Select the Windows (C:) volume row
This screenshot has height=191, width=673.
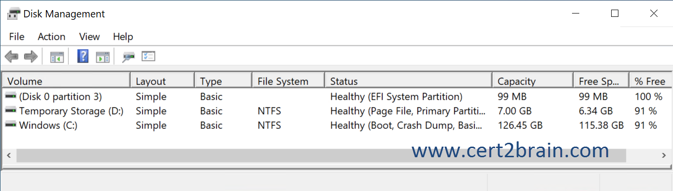(x=336, y=125)
